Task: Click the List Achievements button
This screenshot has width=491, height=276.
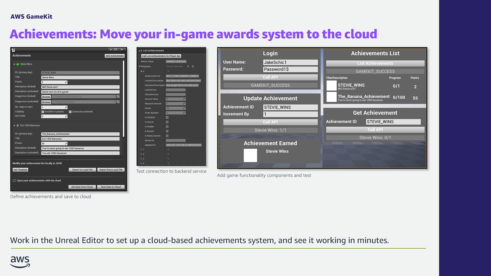Action: click(x=375, y=63)
